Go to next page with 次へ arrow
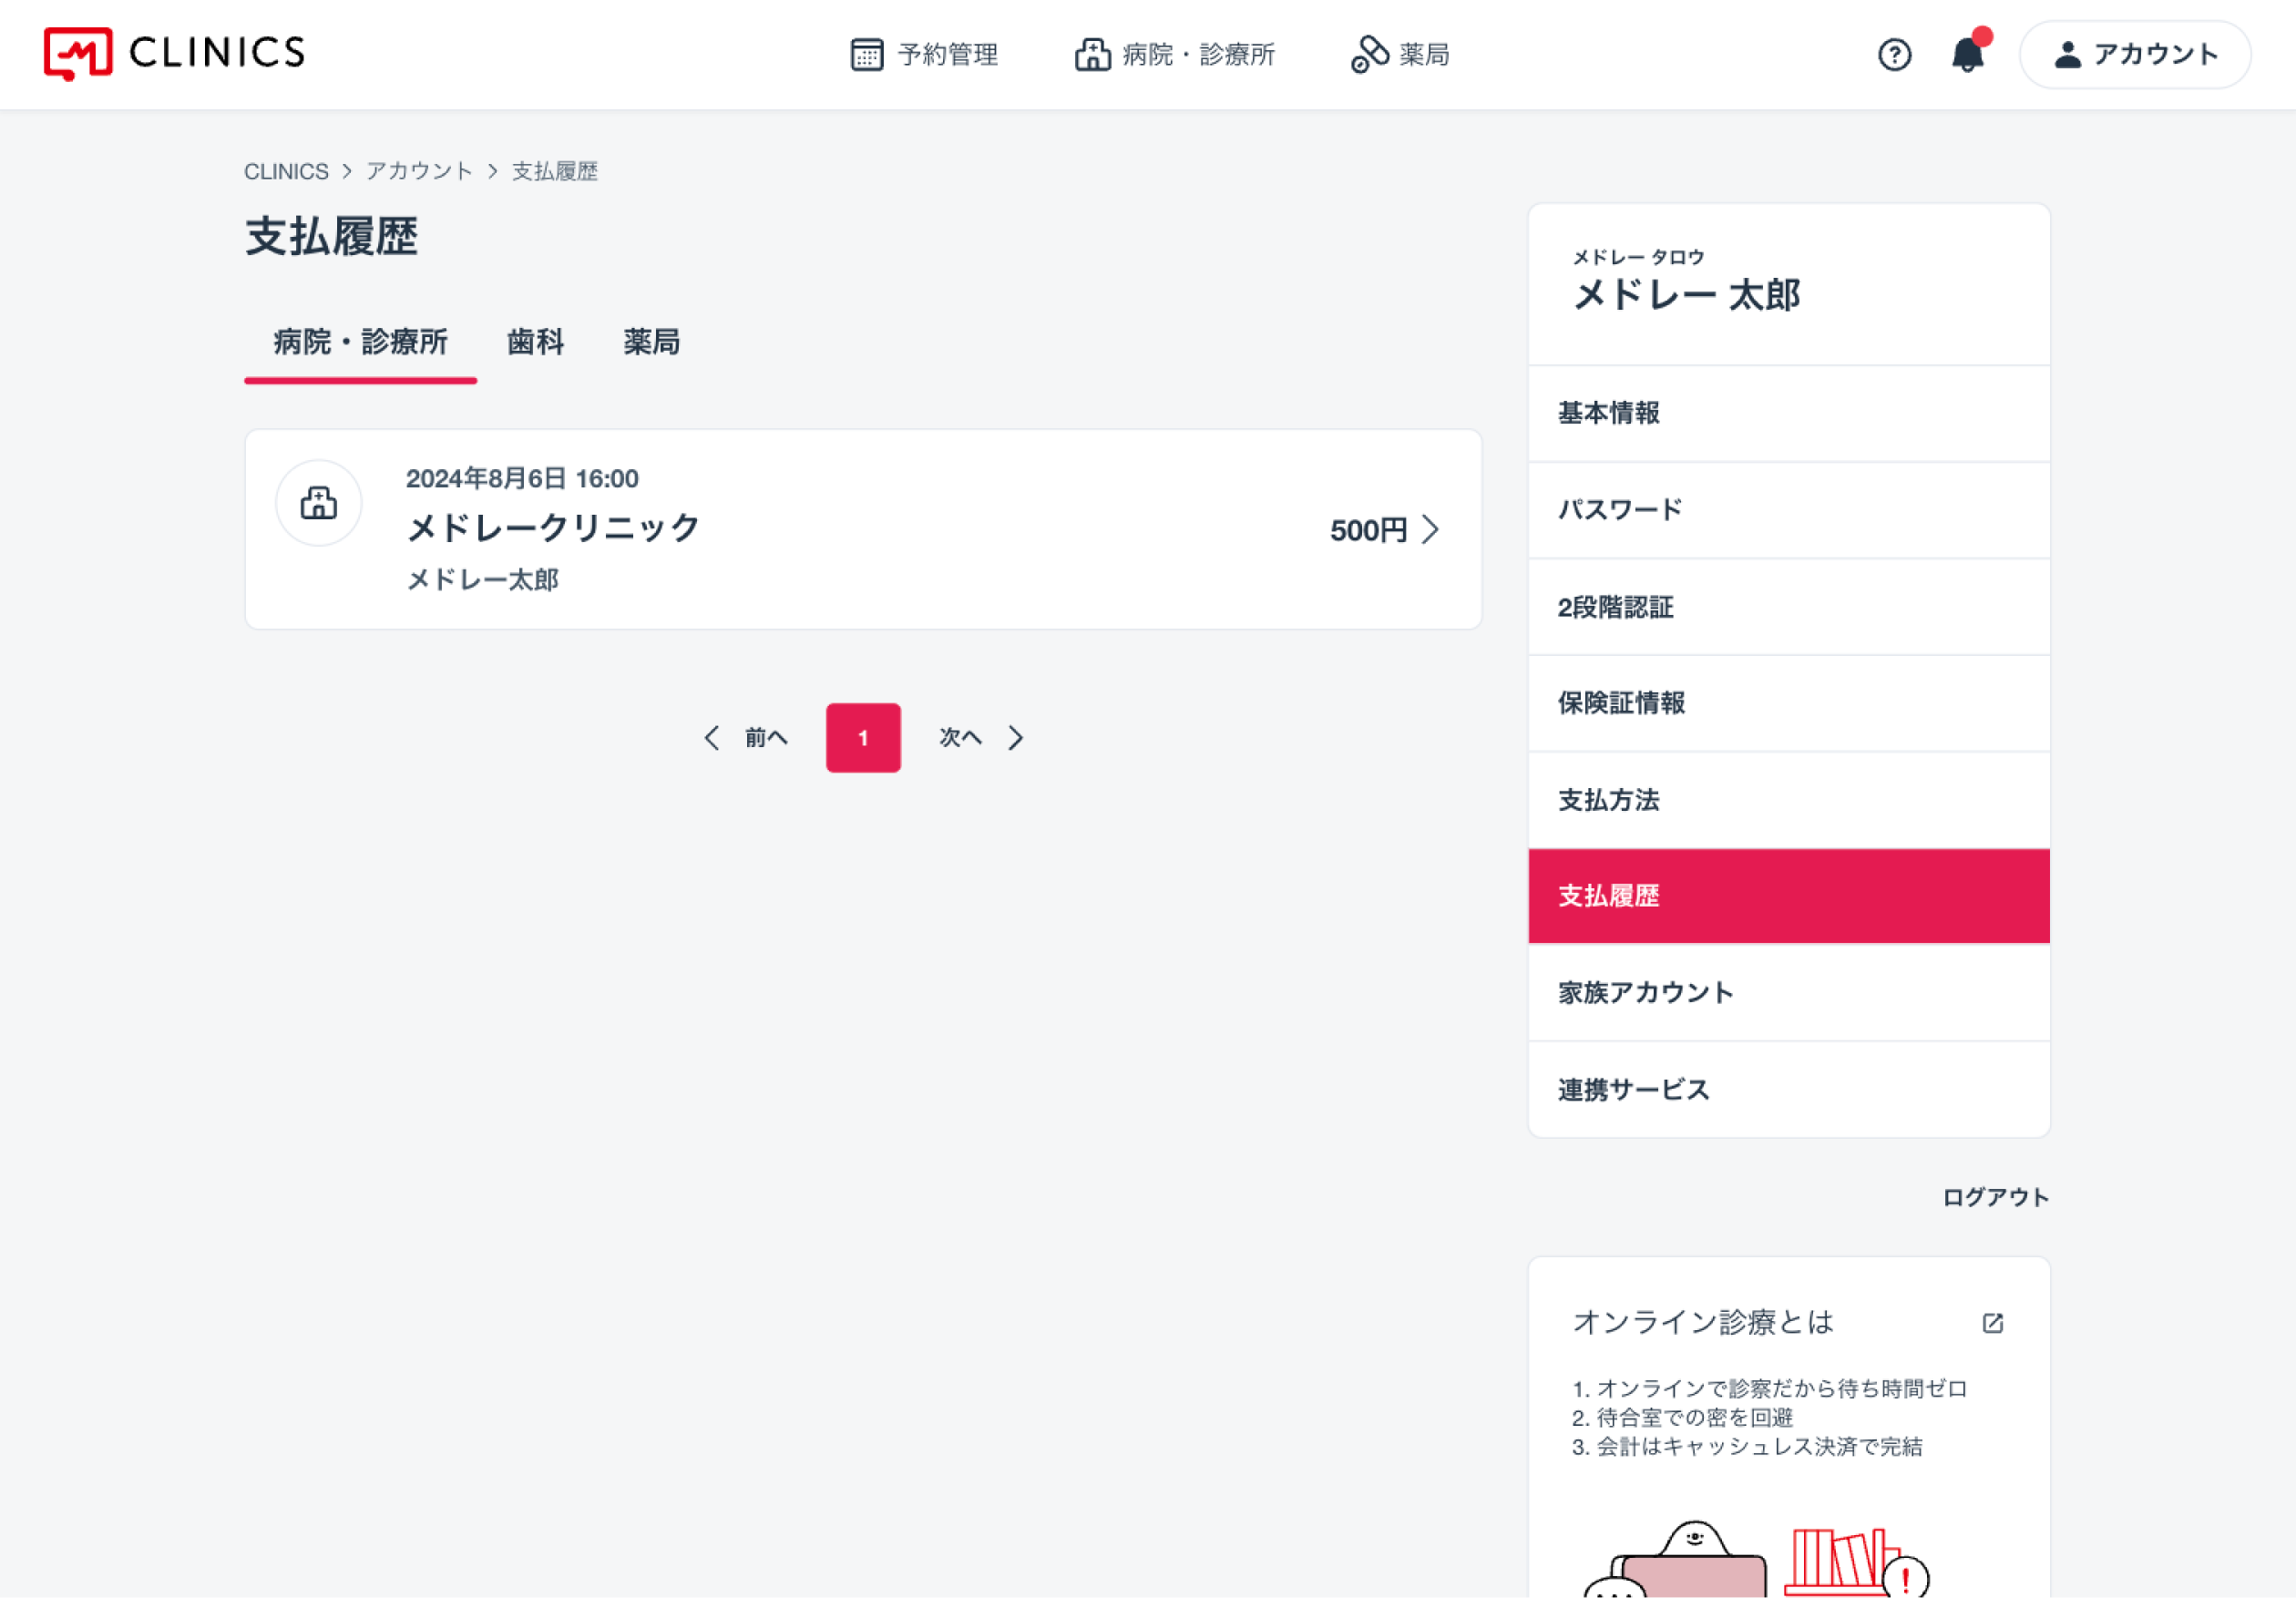 point(1015,738)
